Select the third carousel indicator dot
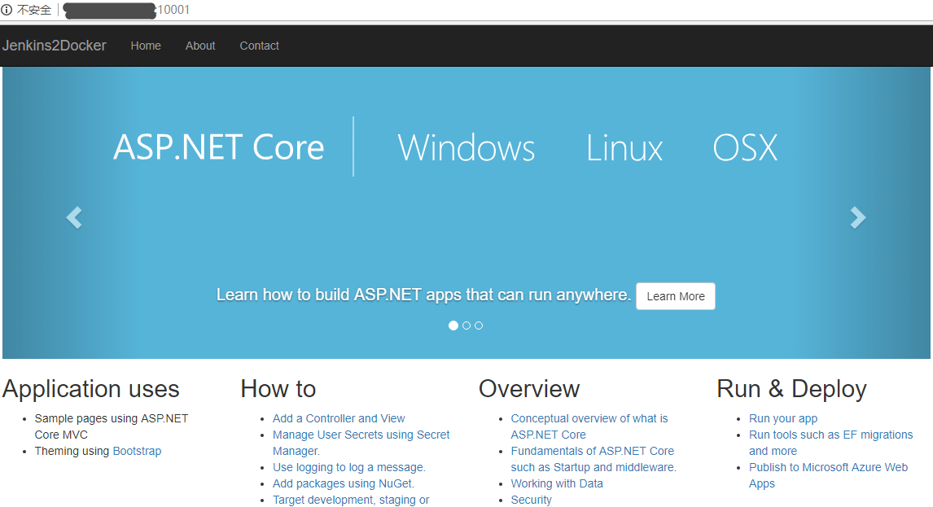This screenshot has height=507, width=933. 479,326
